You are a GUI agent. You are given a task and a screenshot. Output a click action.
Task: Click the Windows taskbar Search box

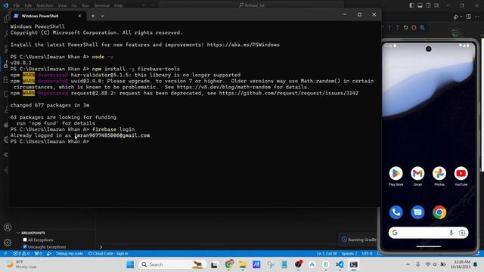[x=172, y=264]
